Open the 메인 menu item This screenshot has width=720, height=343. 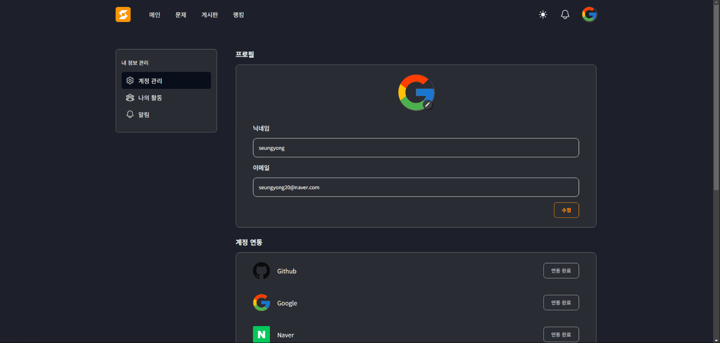[x=155, y=15]
